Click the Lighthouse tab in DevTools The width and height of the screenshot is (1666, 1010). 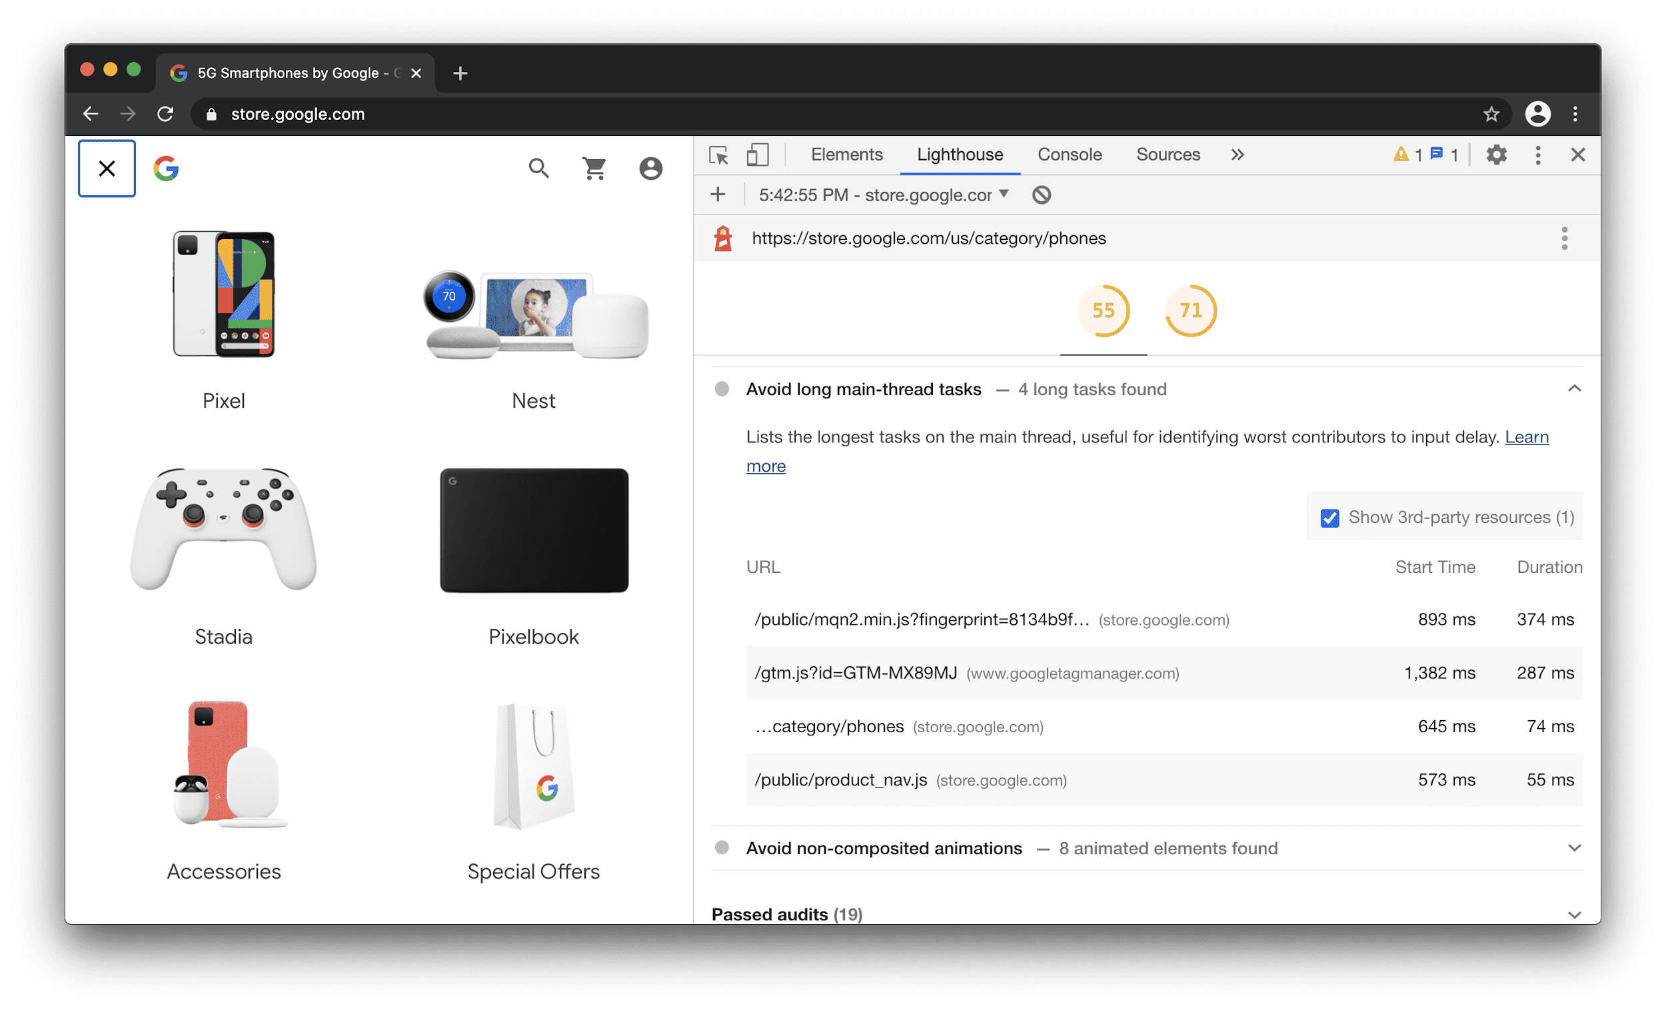958,153
